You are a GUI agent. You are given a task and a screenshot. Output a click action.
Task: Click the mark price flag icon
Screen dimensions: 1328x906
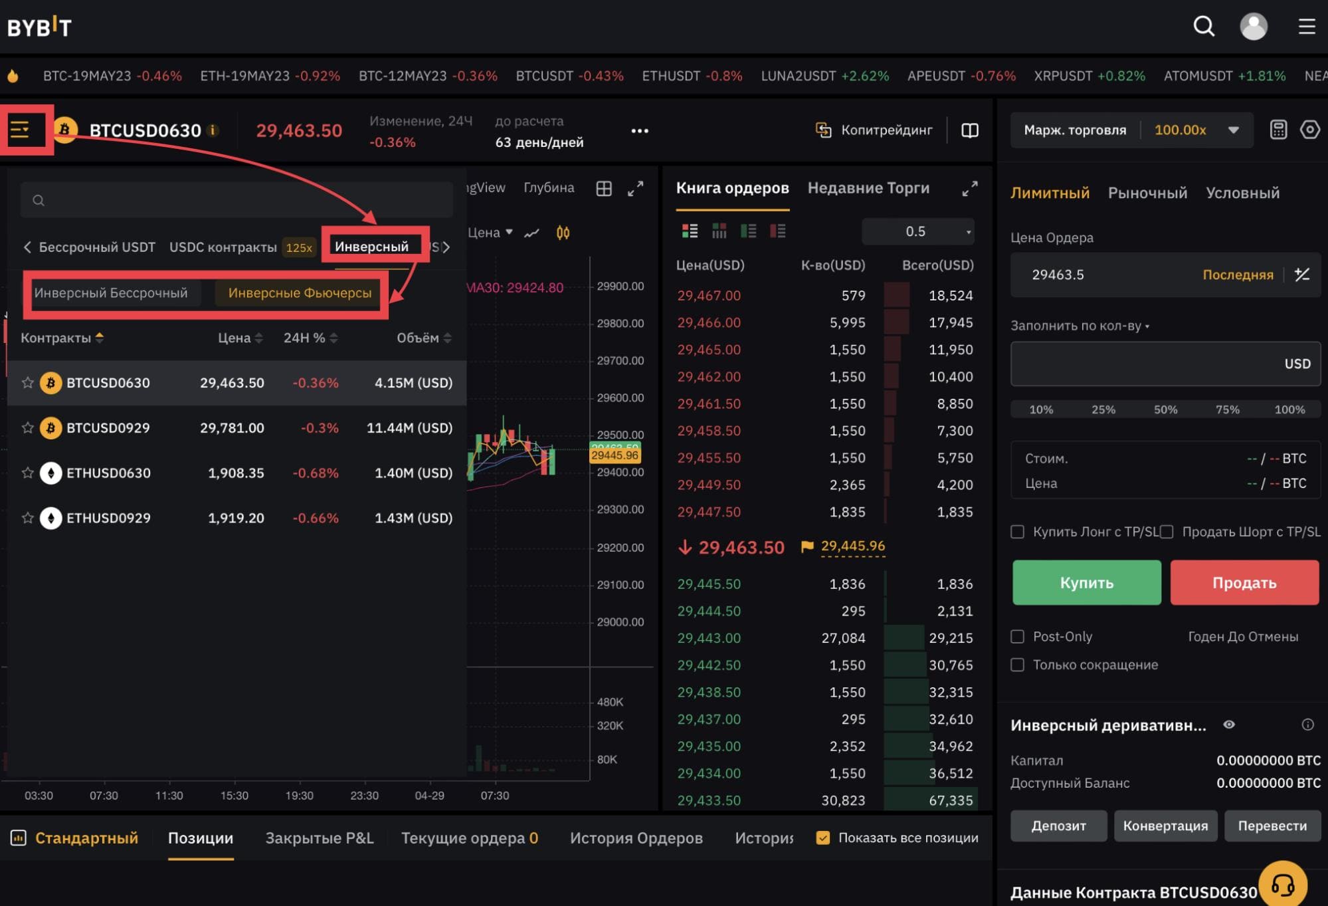(x=807, y=547)
